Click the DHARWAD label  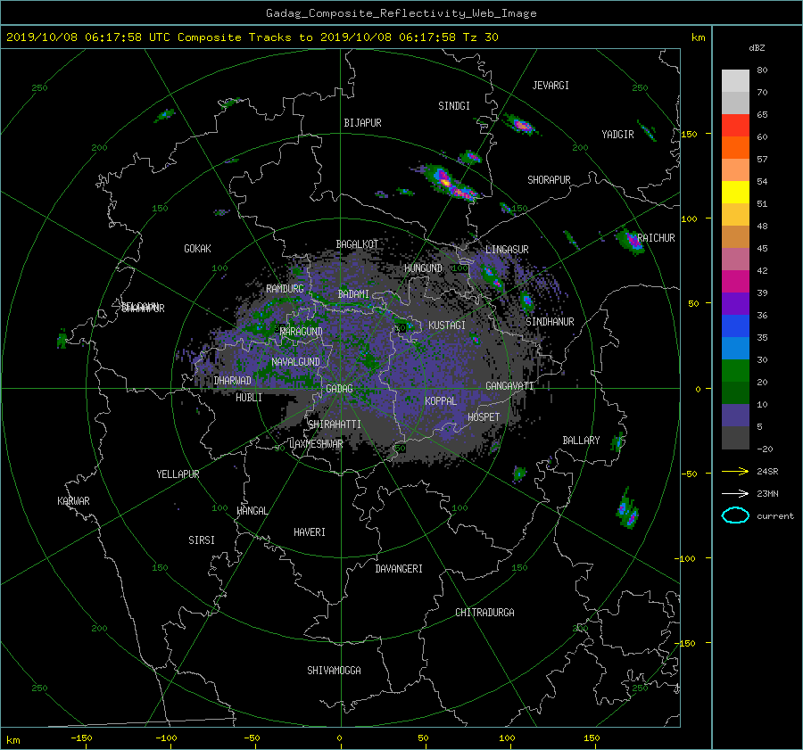click(x=233, y=381)
